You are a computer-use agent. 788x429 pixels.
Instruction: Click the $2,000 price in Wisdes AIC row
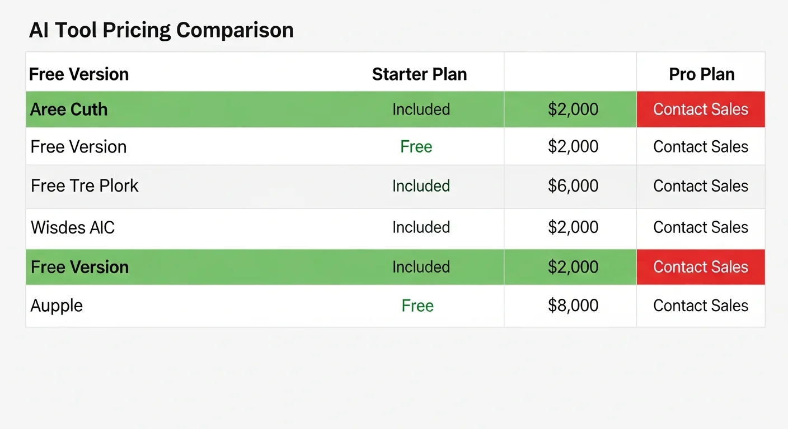pyautogui.click(x=573, y=227)
